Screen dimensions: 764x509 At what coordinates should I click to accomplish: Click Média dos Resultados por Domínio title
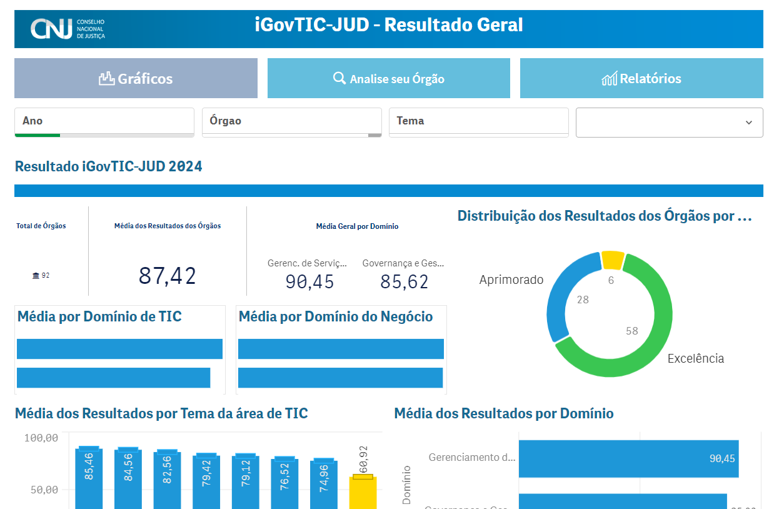coord(504,413)
